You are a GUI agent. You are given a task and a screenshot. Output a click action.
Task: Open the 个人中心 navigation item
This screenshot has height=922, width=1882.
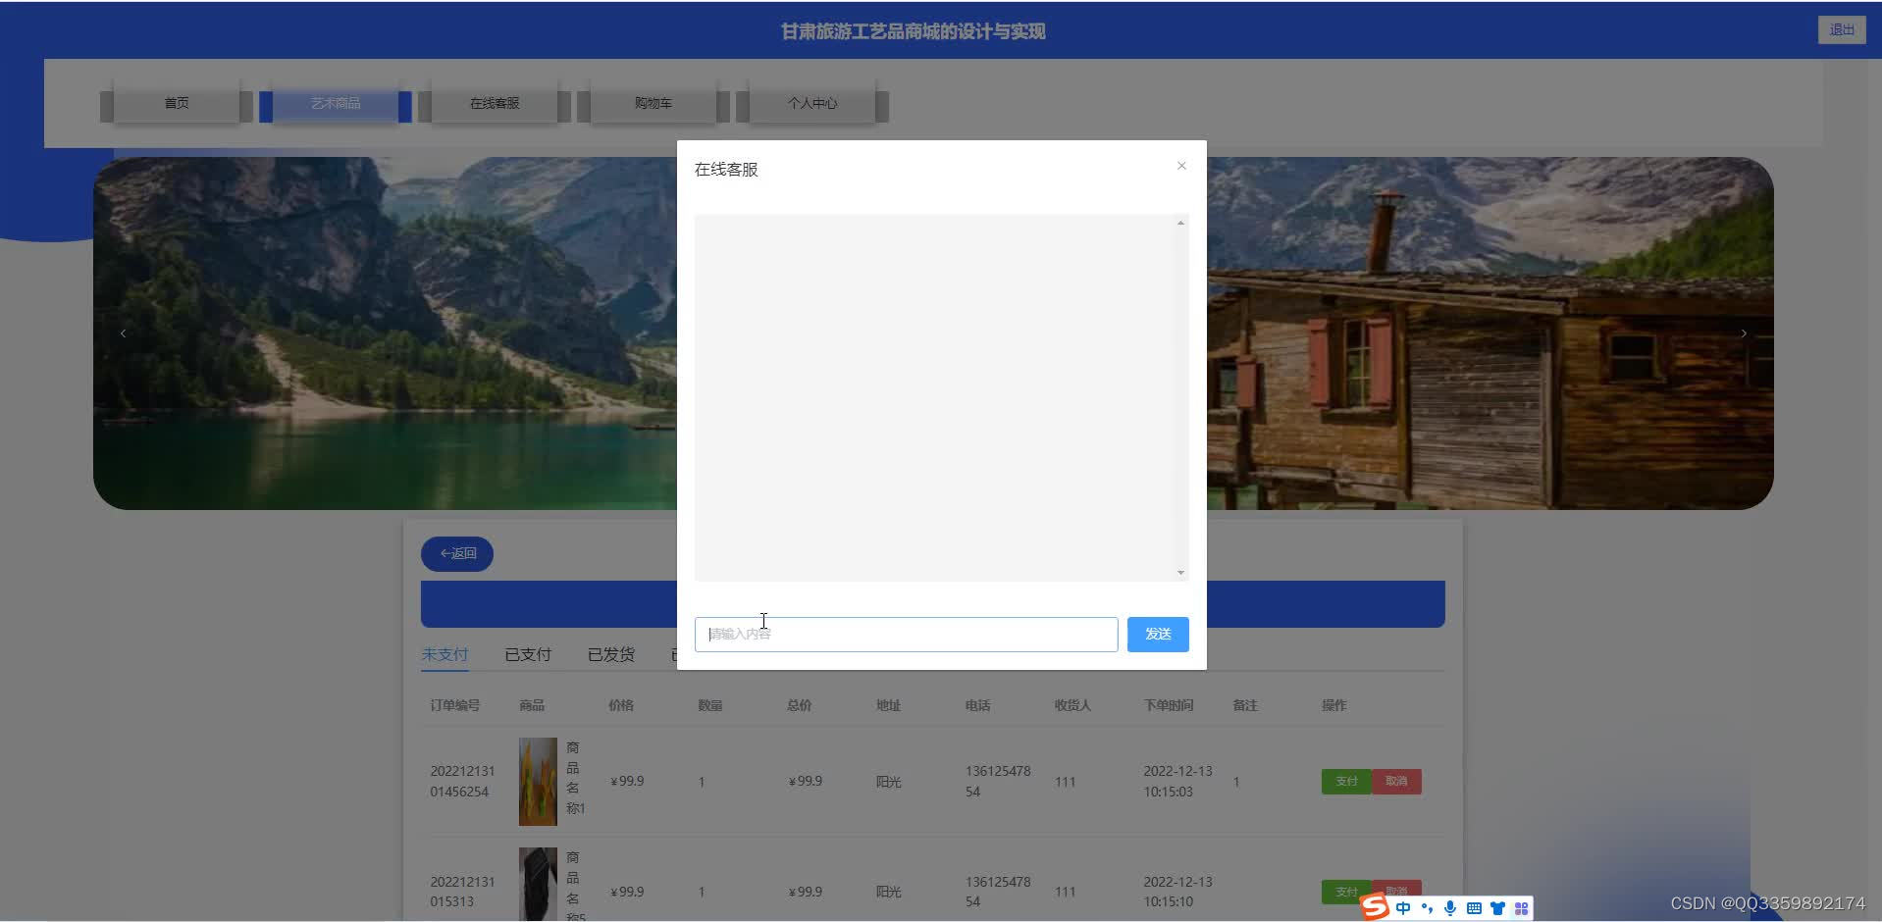812,103
